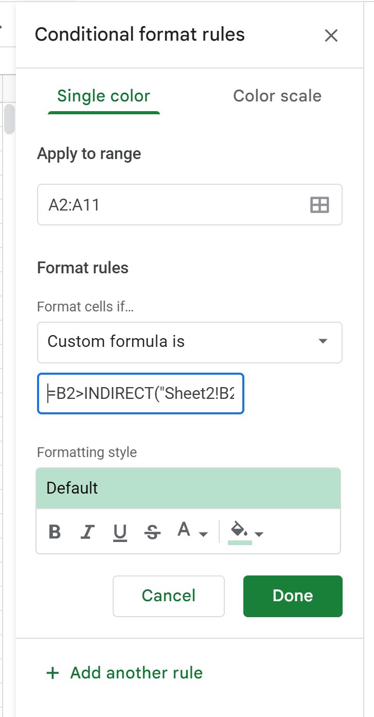Screen dimensions: 374x717
Task: Apply italic formatting to the rule style
Action: point(87,532)
